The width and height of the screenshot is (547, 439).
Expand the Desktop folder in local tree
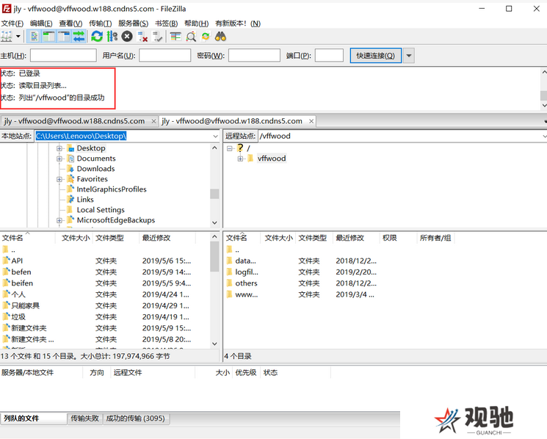pyautogui.click(x=59, y=148)
